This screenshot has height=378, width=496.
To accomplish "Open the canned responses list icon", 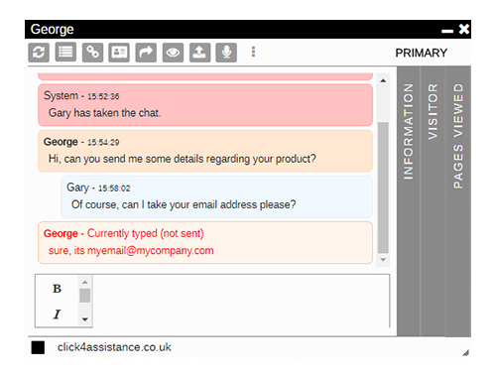I will click(x=65, y=52).
